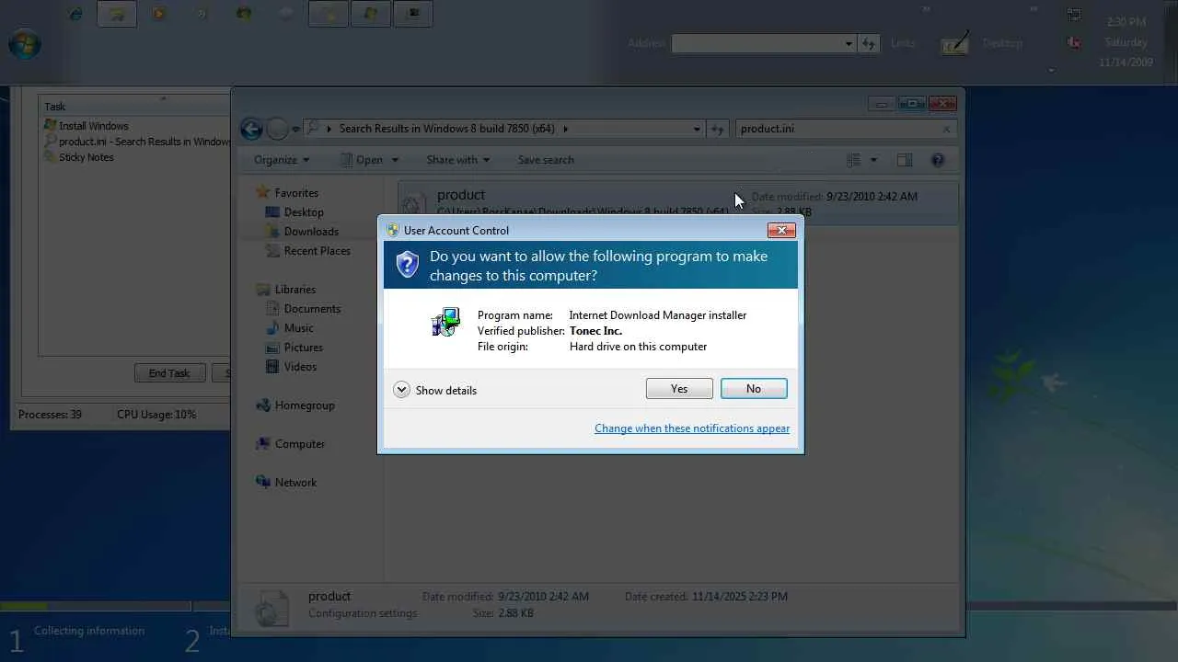Click the product file icon in details pane
1178x662 pixels.
(271, 607)
